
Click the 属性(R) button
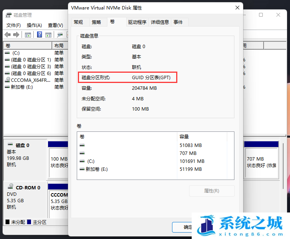pos(212,191)
